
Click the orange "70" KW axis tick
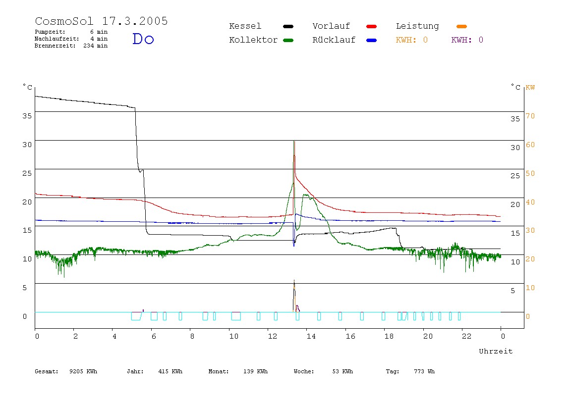pyautogui.click(x=530, y=116)
